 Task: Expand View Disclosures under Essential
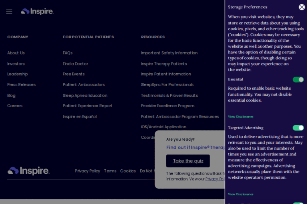tap(241, 117)
